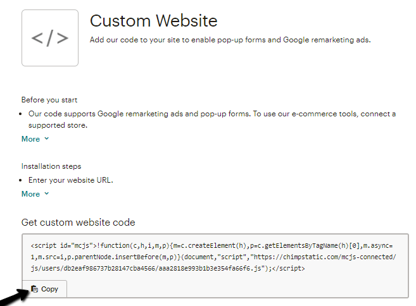Screen dimensions: 416x306
Task: Click the bullet about e-commerce tools
Action: [212, 119]
